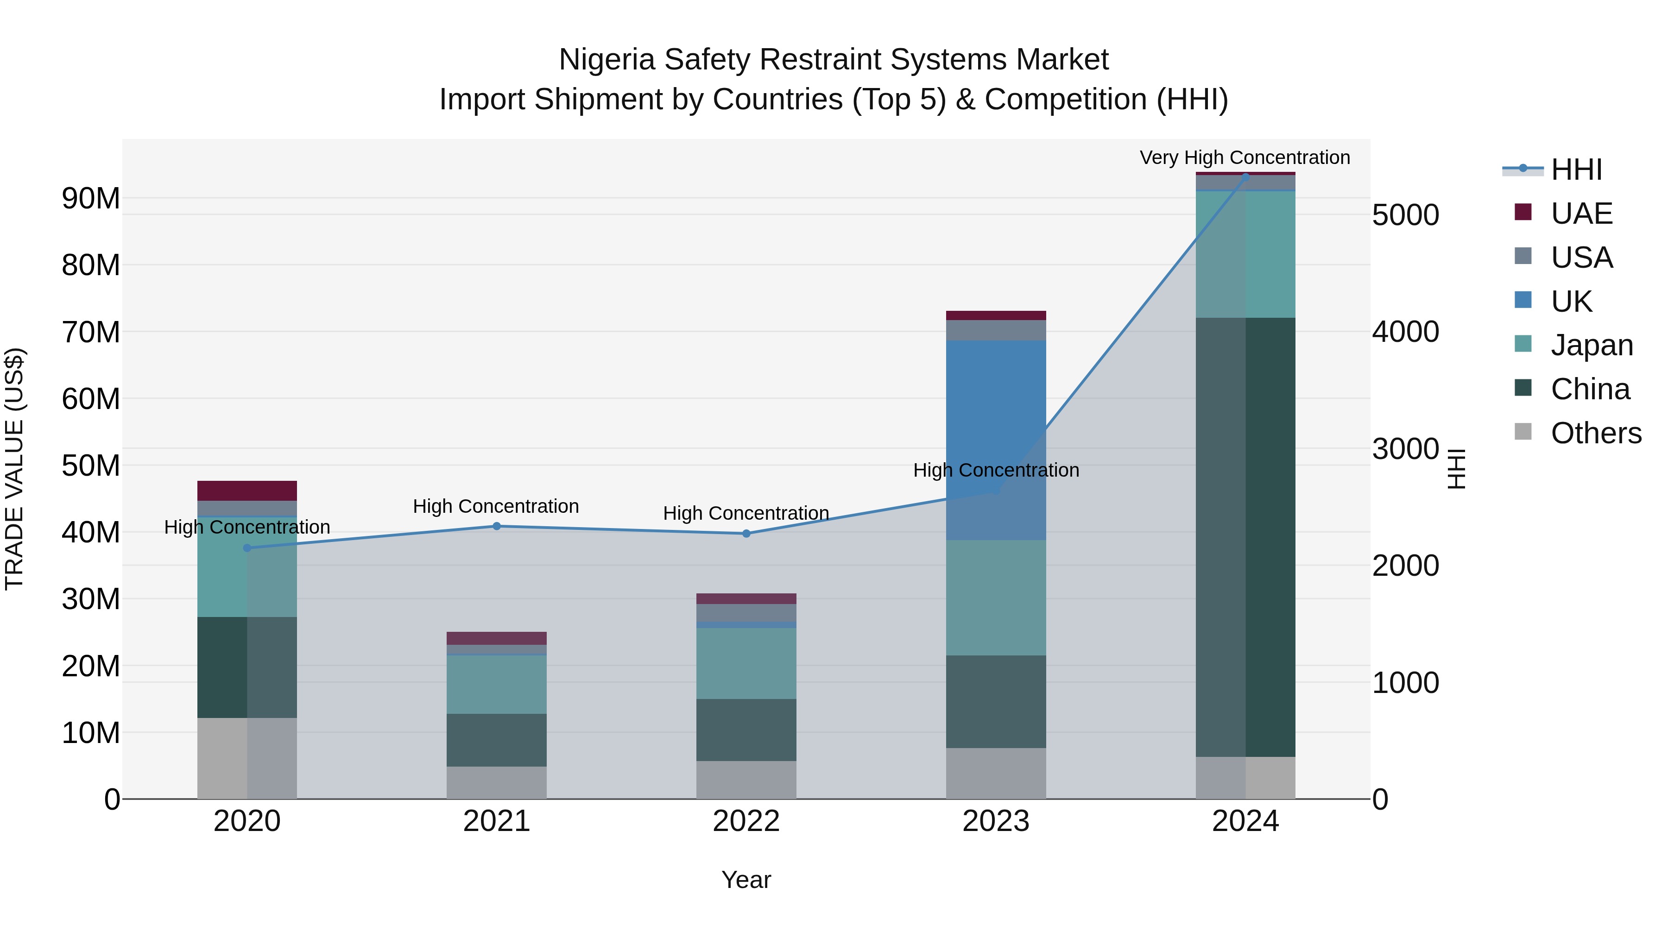The image size is (1668, 938).
Task: Click 'High Concentration' label above 2022
Action: (x=746, y=513)
